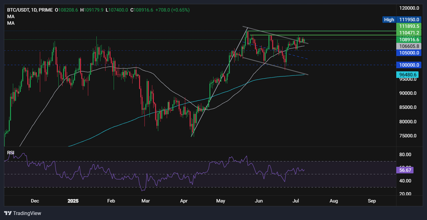Click the TradingView logo icon
This screenshot has width=427, height=220.
click(9, 213)
